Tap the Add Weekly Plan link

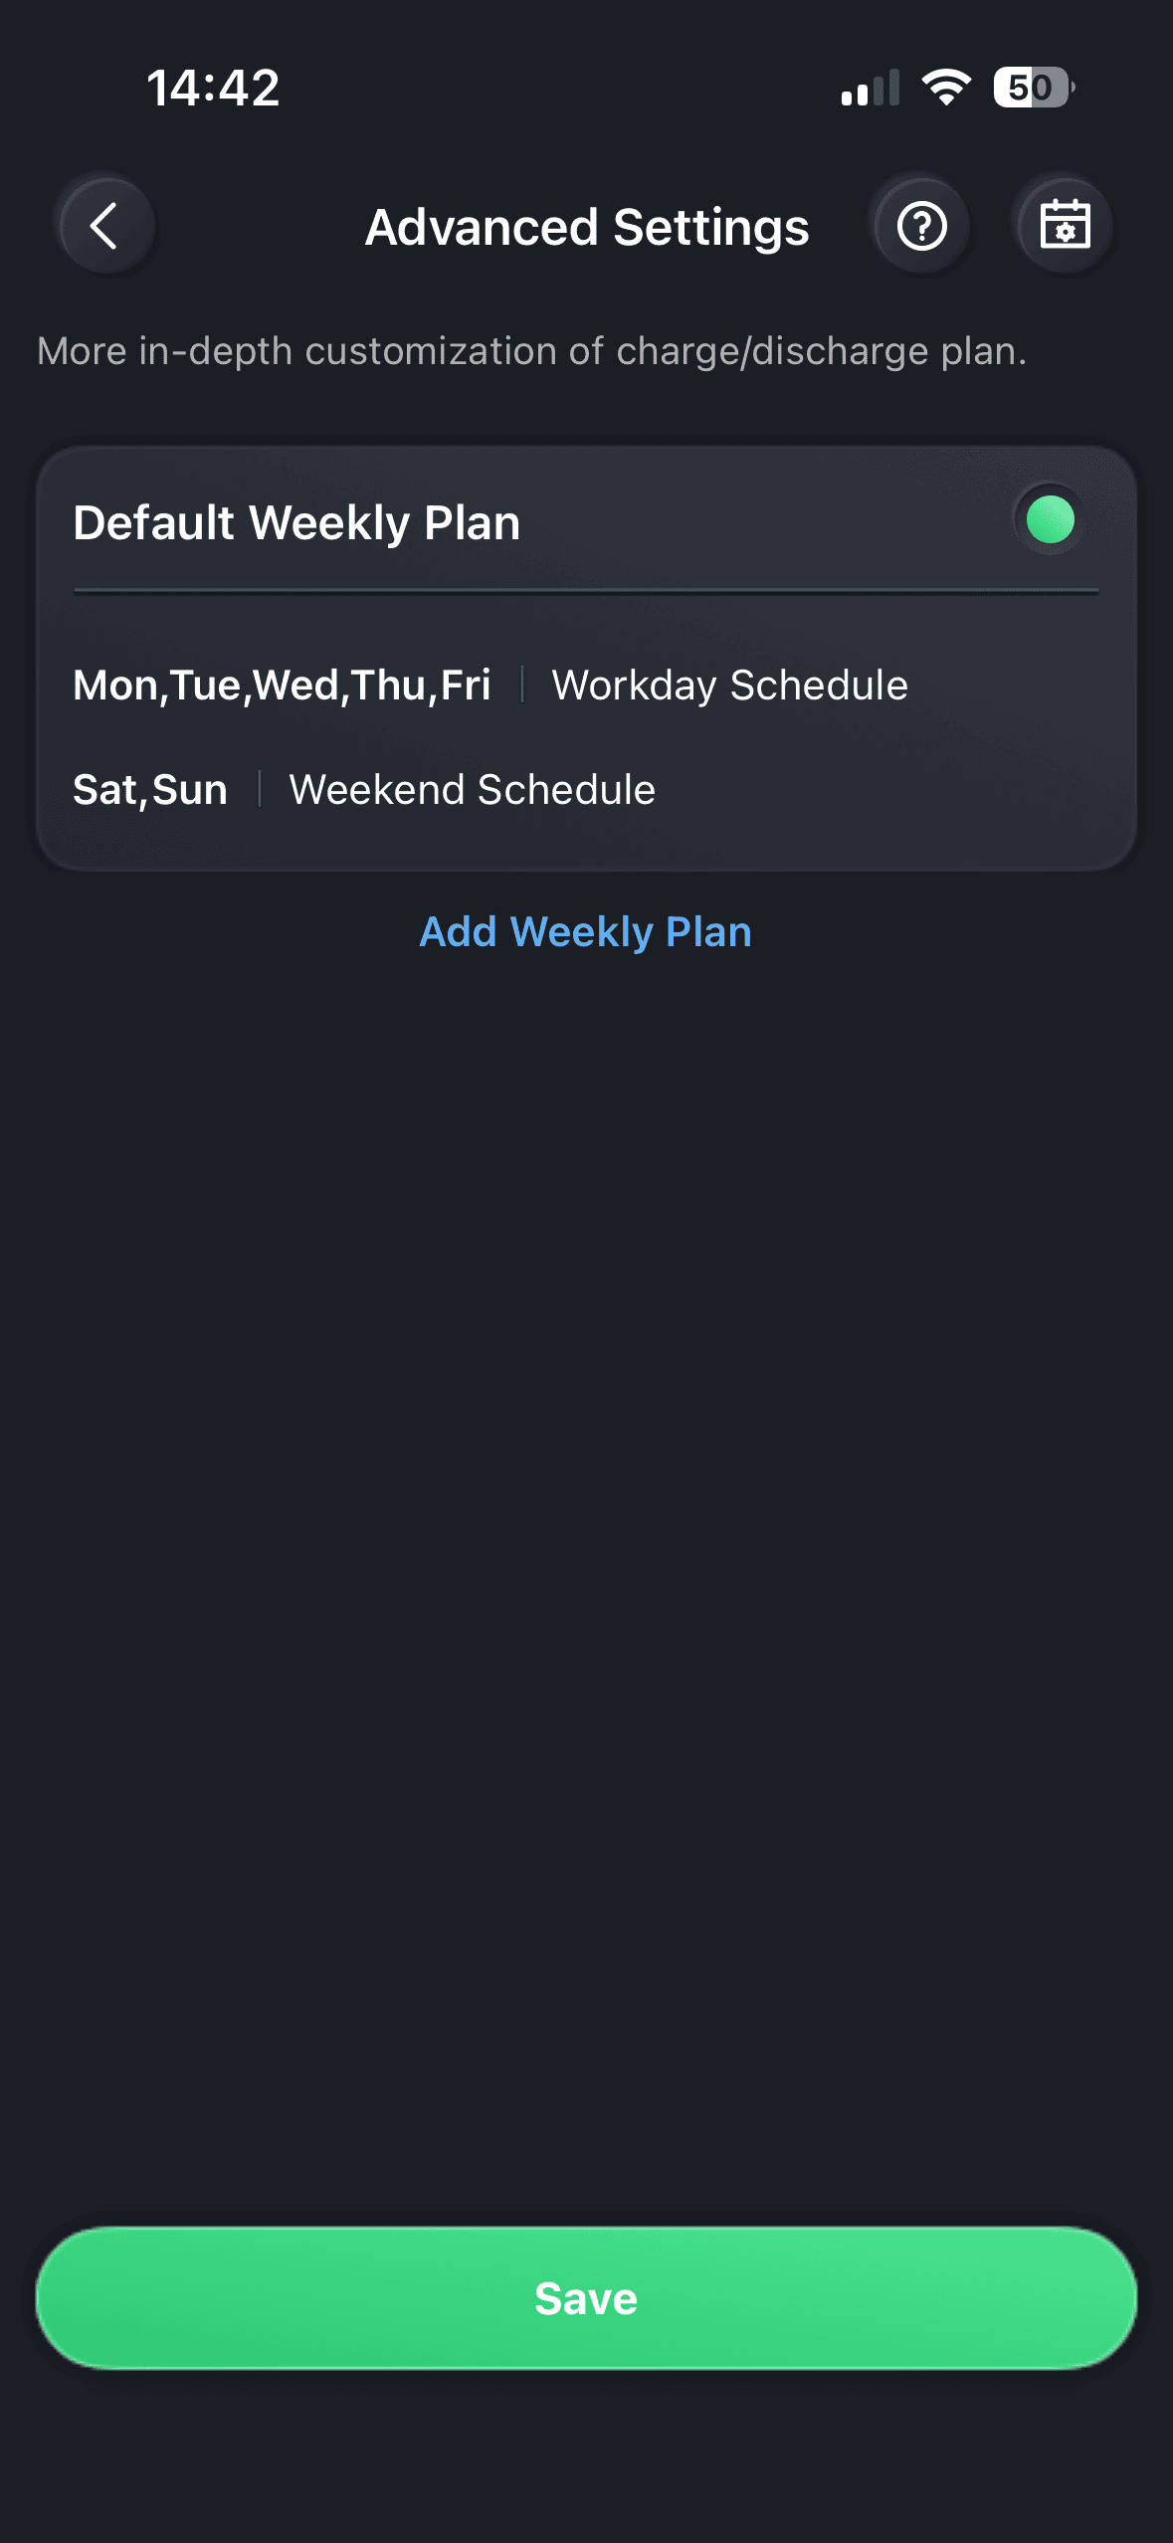pyautogui.click(x=585, y=932)
